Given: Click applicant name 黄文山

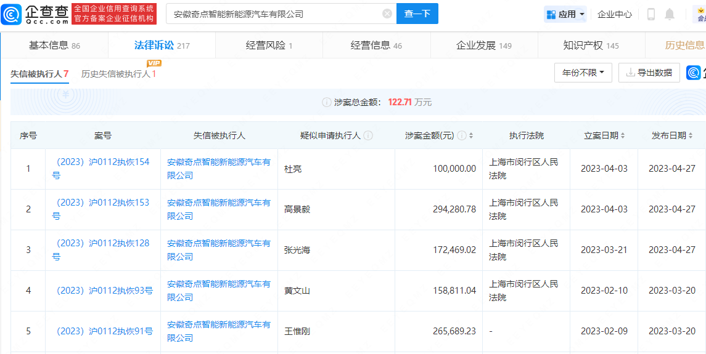Looking at the screenshot, I should pyautogui.click(x=297, y=291).
